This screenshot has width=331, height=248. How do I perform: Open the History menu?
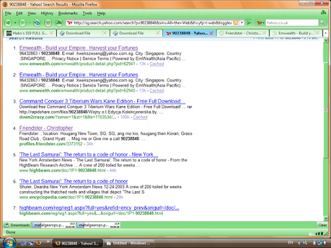[x=47, y=14]
